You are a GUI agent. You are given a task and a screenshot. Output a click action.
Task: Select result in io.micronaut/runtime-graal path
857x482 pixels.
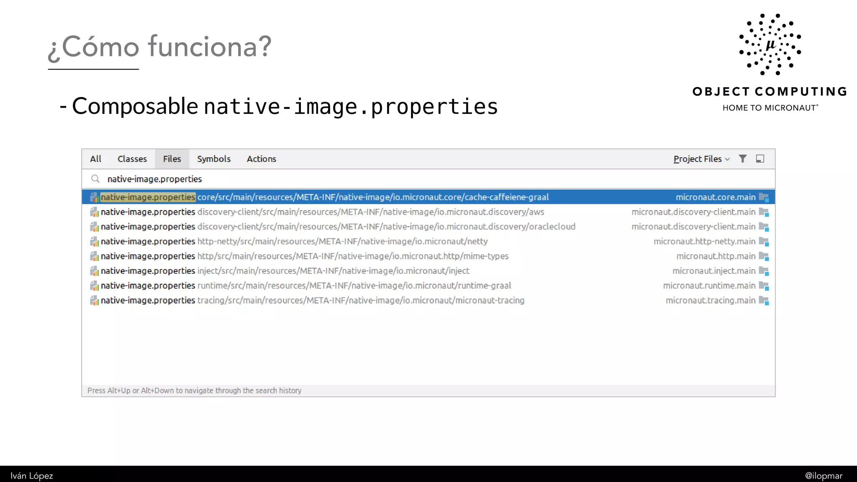(x=428, y=285)
